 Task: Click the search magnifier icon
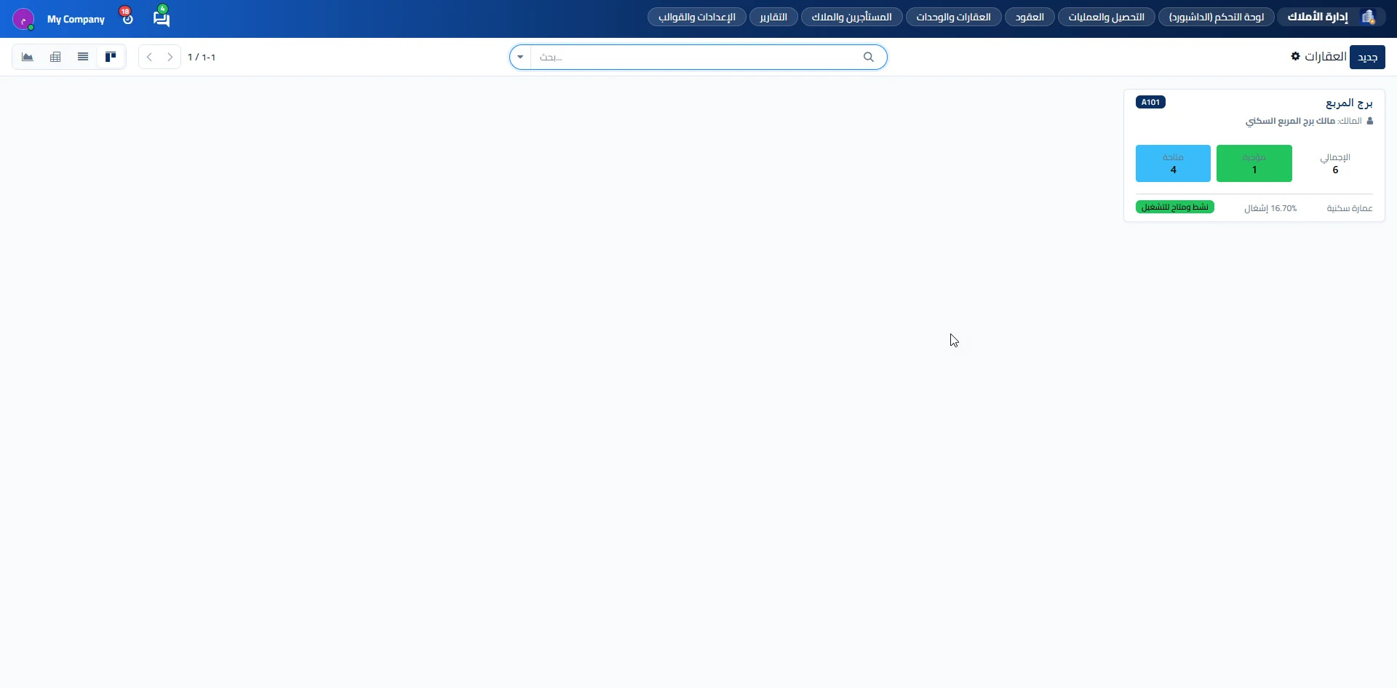869,57
